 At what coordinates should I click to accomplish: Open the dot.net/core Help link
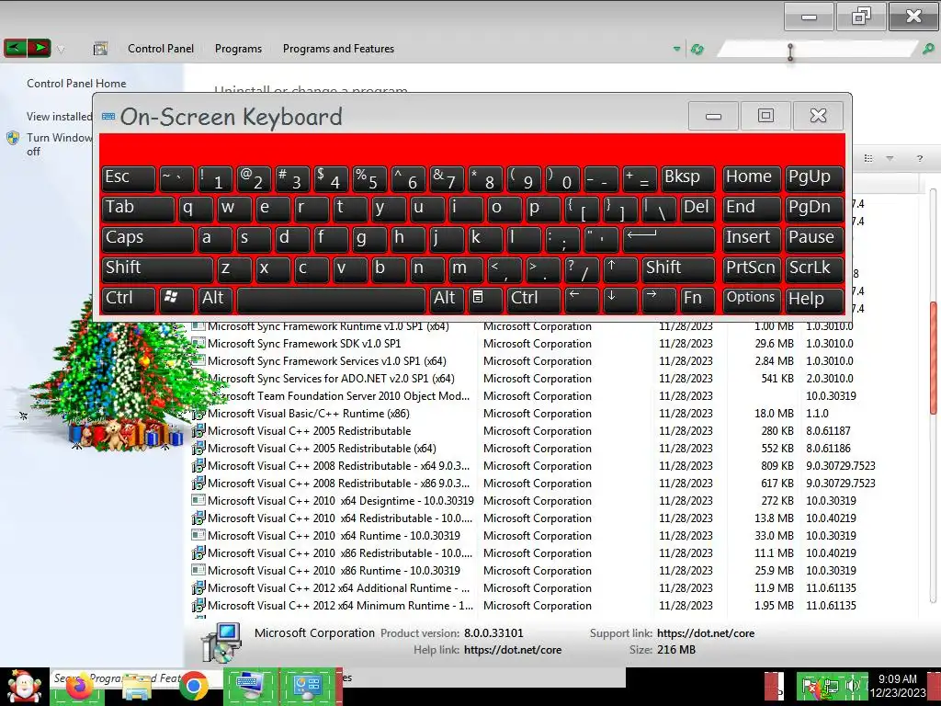coord(513,650)
